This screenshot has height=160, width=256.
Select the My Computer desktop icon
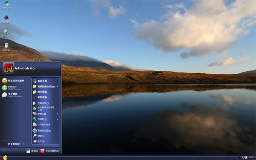[6, 19]
